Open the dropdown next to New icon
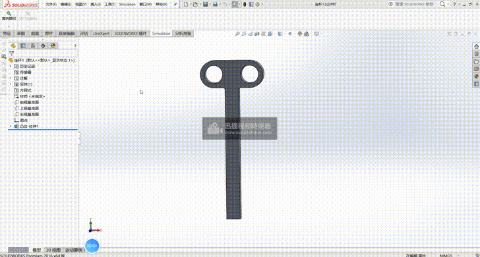The height and width of the screenshot is (257, 480). pos(190,5)
